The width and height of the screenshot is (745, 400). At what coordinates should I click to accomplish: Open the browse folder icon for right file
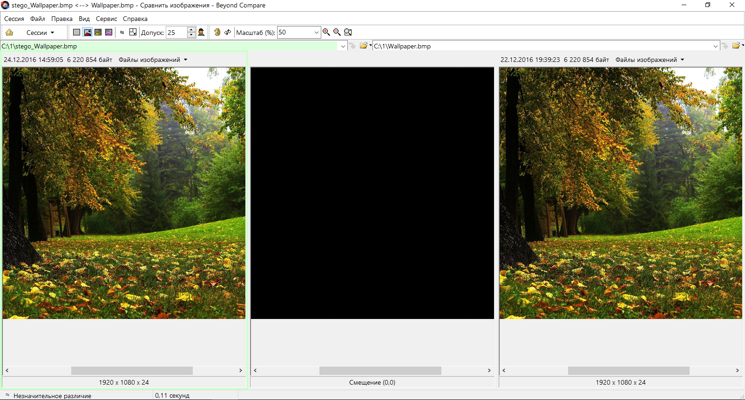tap(736, 46)
